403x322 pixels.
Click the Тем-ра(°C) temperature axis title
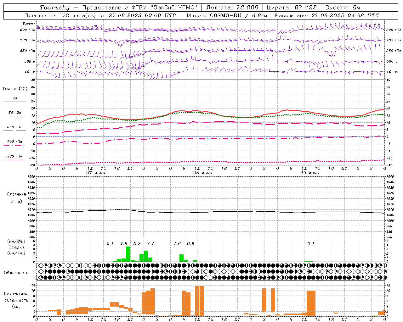click(x=15, y=89)
